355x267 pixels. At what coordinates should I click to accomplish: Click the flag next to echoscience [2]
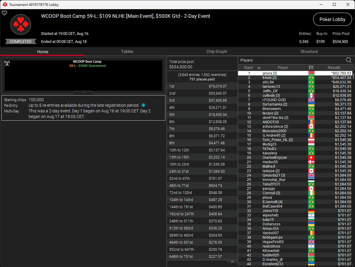point(311,127)
